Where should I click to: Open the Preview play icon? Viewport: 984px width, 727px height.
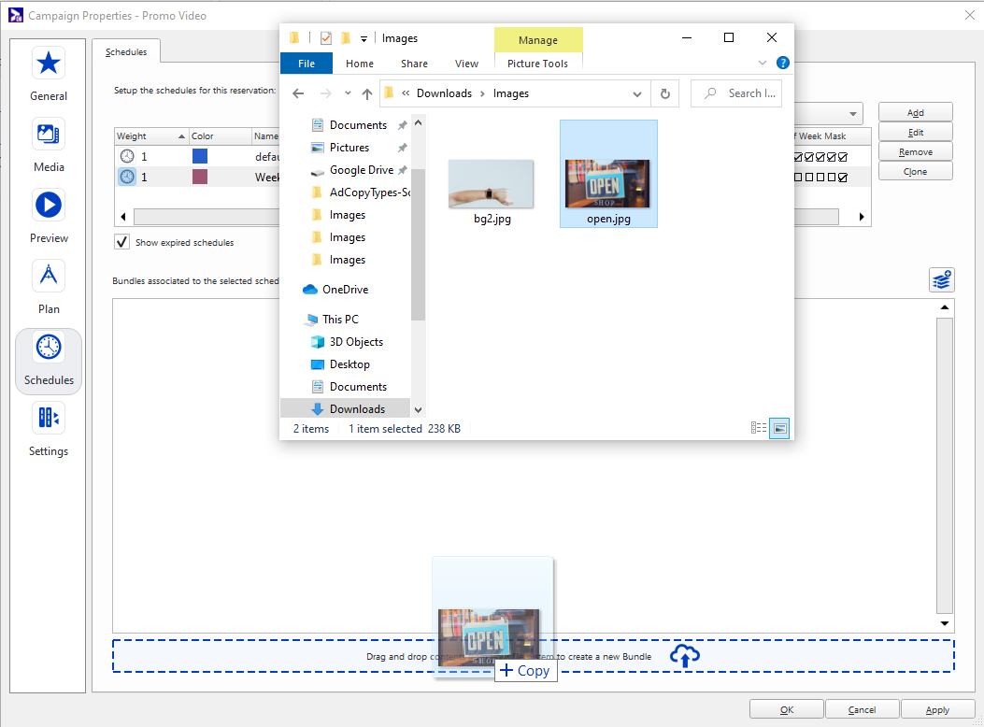point(49,206)
